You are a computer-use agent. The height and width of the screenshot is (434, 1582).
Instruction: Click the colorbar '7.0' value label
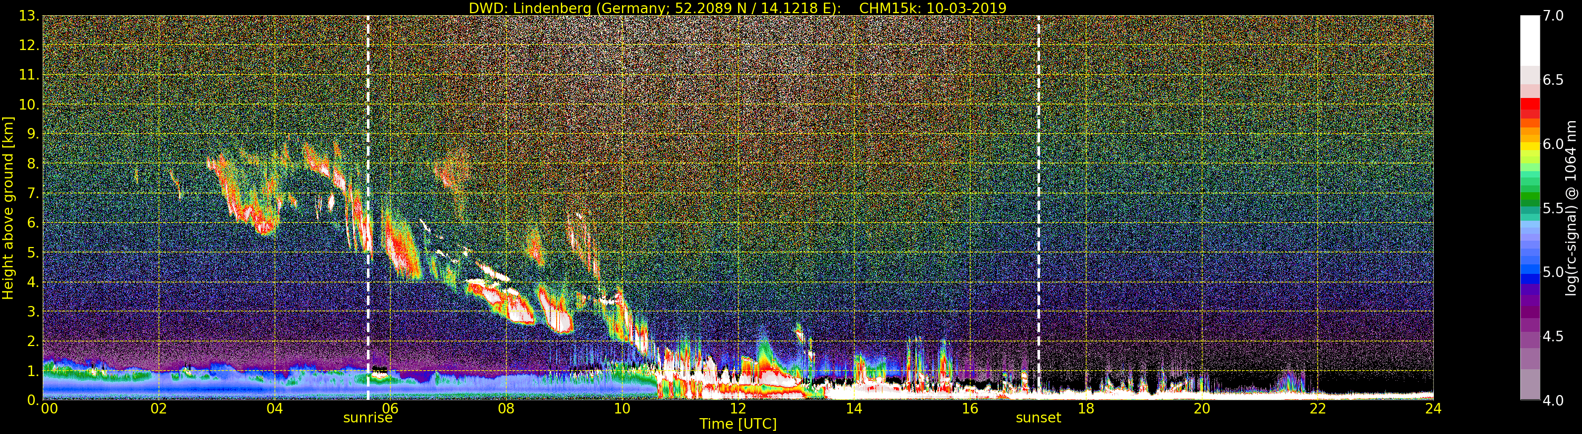[1553, 16]
